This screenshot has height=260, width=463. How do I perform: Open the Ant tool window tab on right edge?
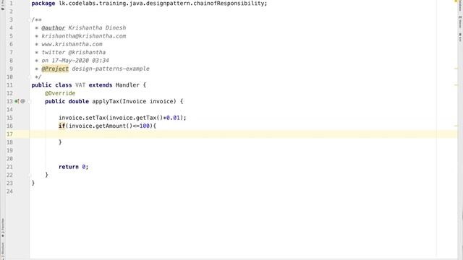[x=460, y=37]
